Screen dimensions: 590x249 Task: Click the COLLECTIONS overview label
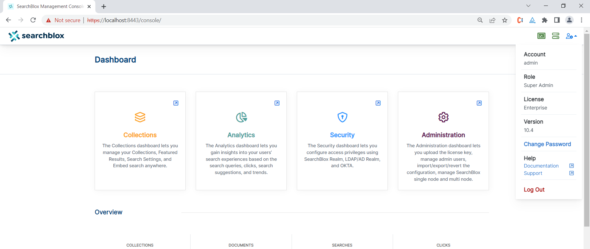[x=140, y=245]
